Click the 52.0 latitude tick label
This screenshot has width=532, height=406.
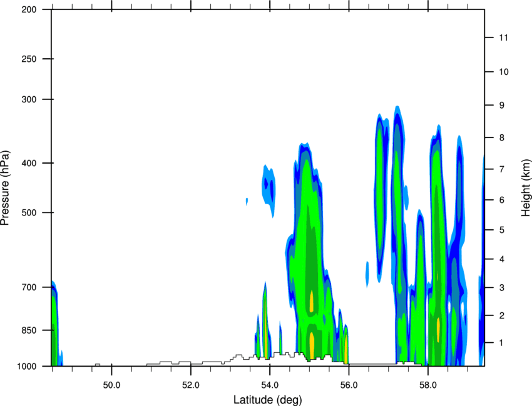pyautogui.click(x=191, y=385)
